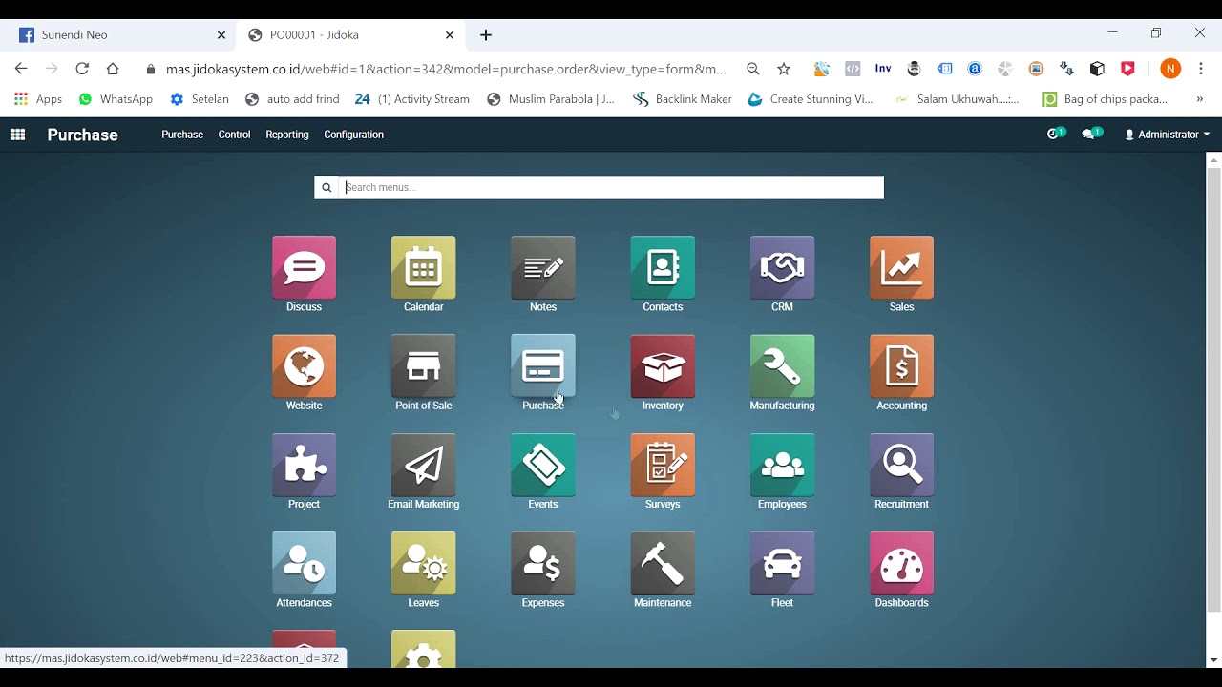Show more bookmarks chevron
Image resolution: width=1222 pixels, height=687 pixels.
(x=1200, y=99)
